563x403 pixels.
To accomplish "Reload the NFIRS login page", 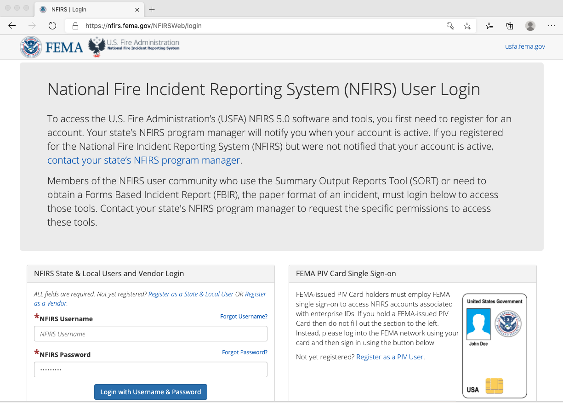I will tap(52, 26).
